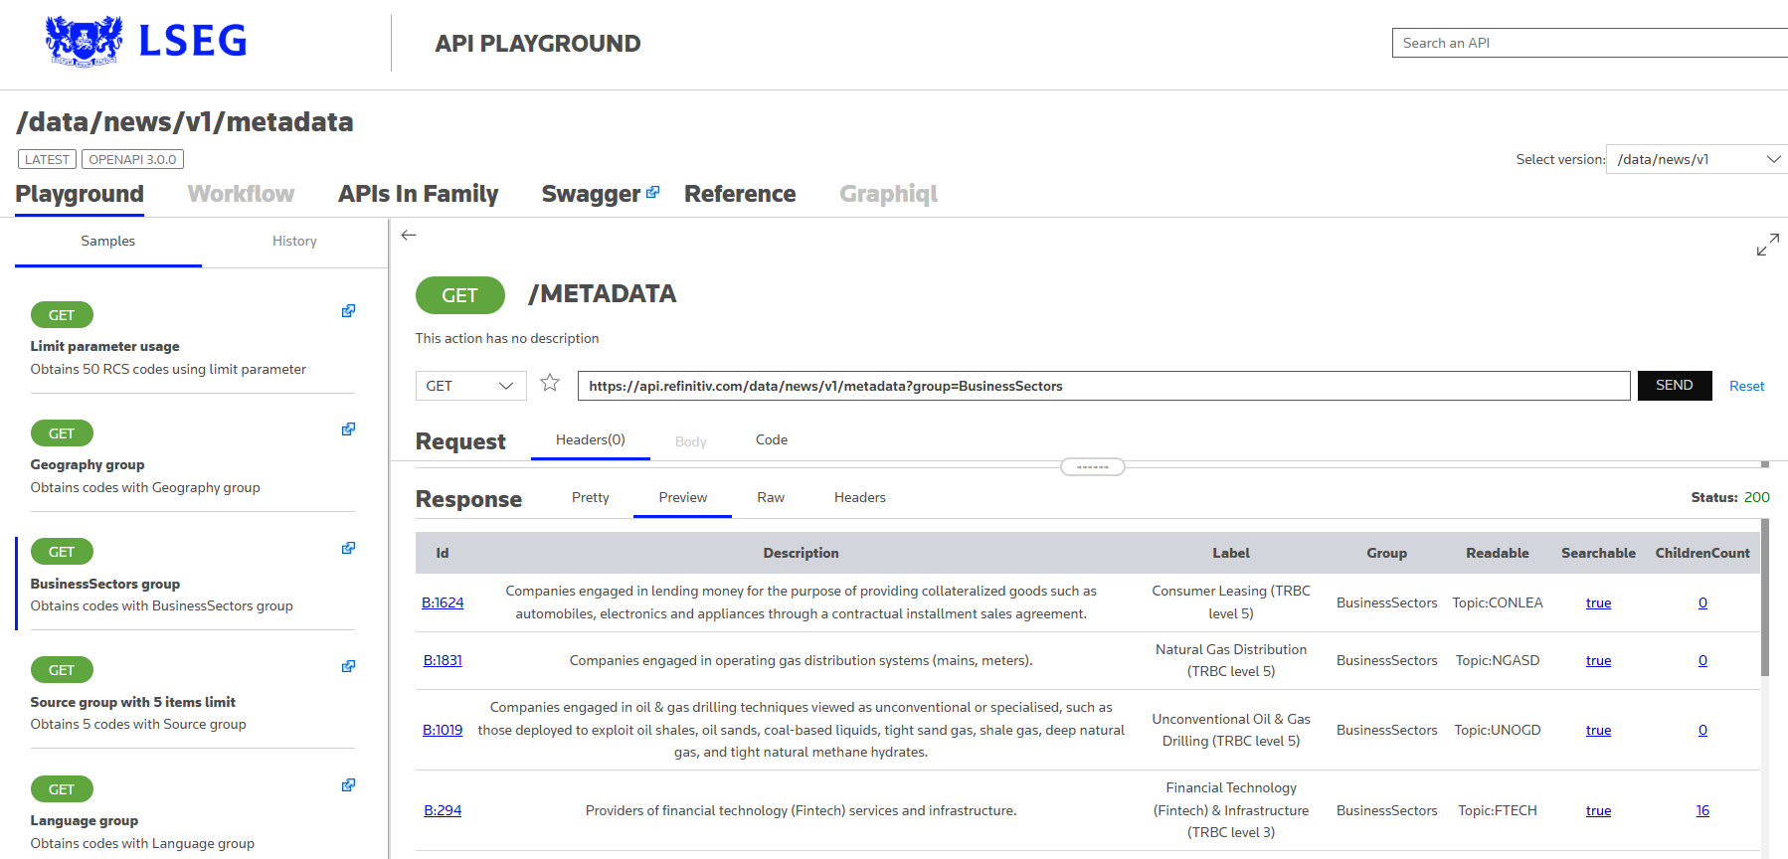This screenshot has width=1788, height=859.
Task: Click the Description column header
Action: coord(801,553)
